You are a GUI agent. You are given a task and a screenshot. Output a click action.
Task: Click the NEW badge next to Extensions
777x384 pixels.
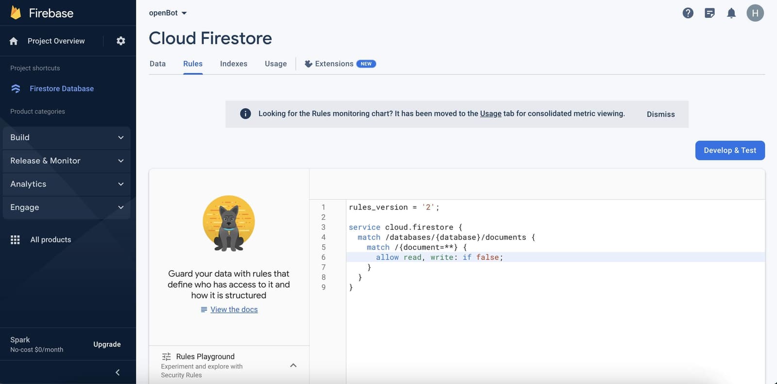point(366,64)
